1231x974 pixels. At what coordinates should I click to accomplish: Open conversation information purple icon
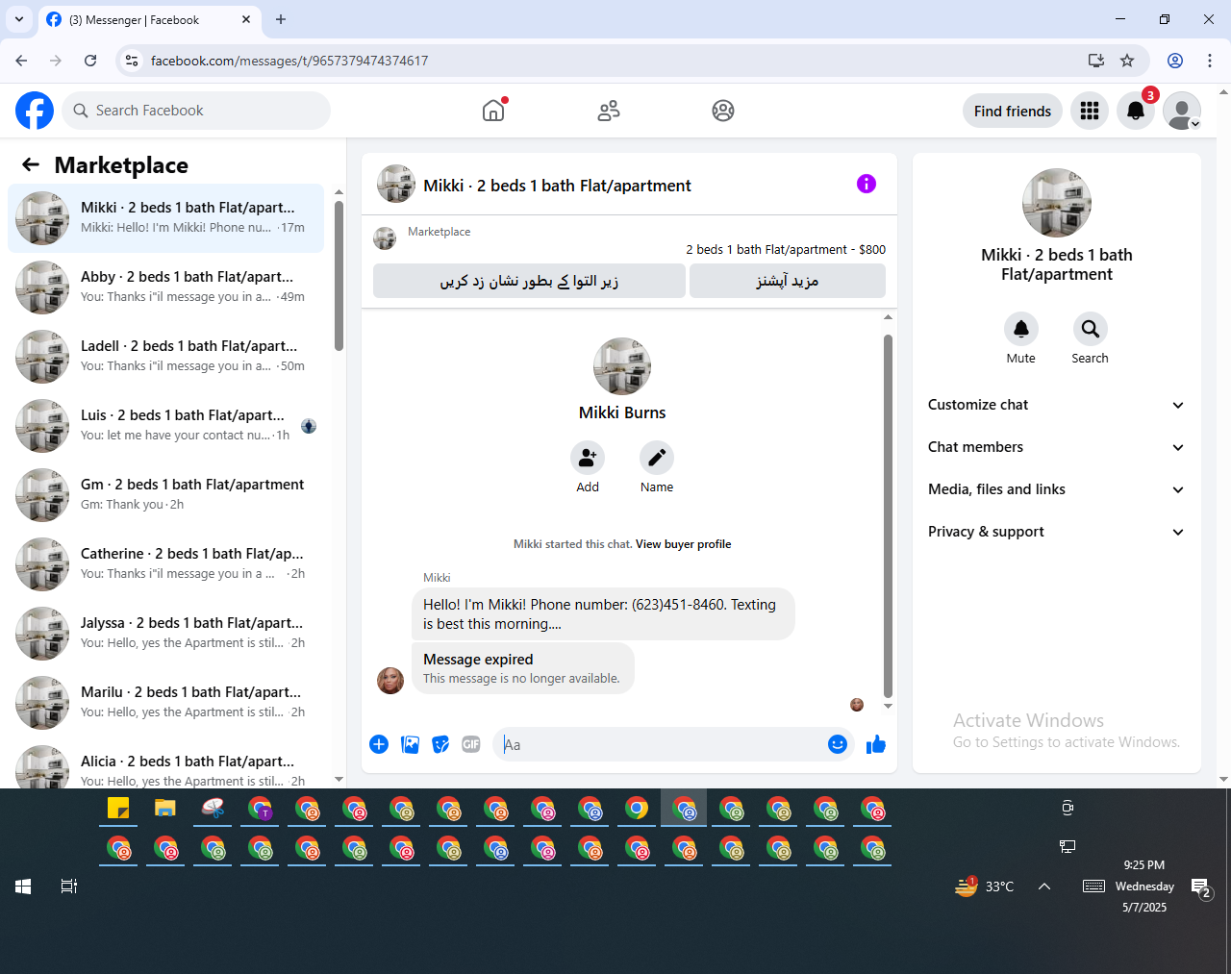point(867,184)
